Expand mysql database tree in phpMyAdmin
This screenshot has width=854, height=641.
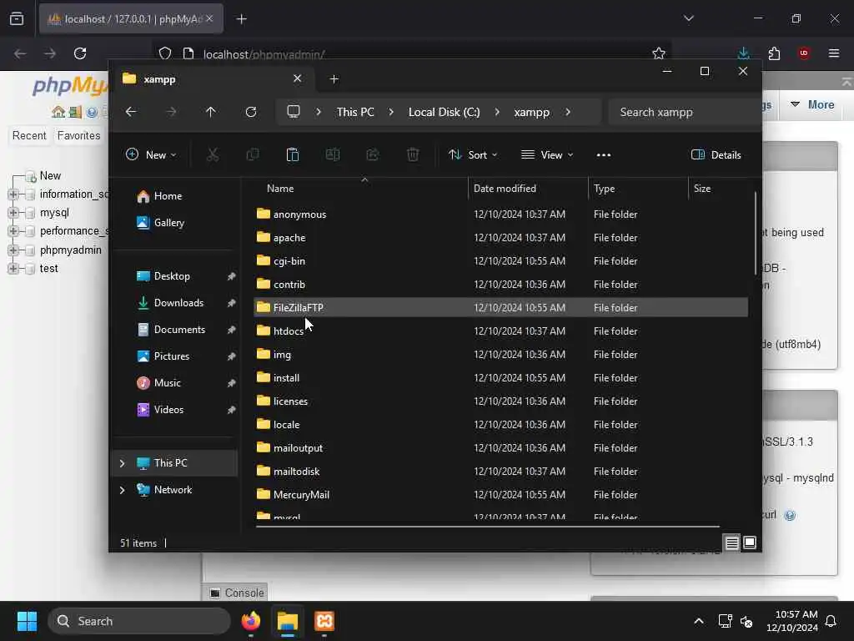pos(13,213)
